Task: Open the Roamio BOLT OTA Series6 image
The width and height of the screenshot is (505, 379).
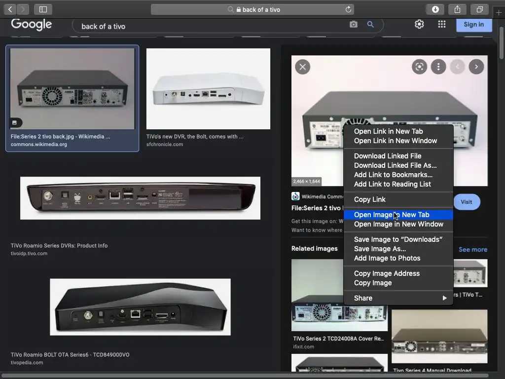Action: click(x=140, y=307)
